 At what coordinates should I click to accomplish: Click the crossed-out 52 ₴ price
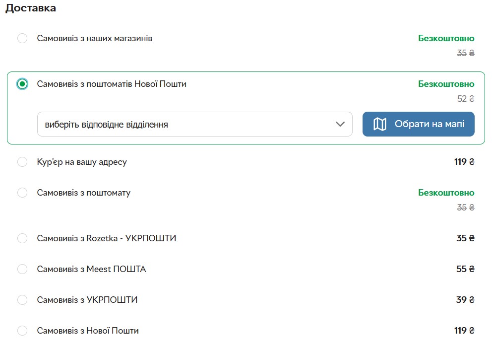click(x=465, y=99)
